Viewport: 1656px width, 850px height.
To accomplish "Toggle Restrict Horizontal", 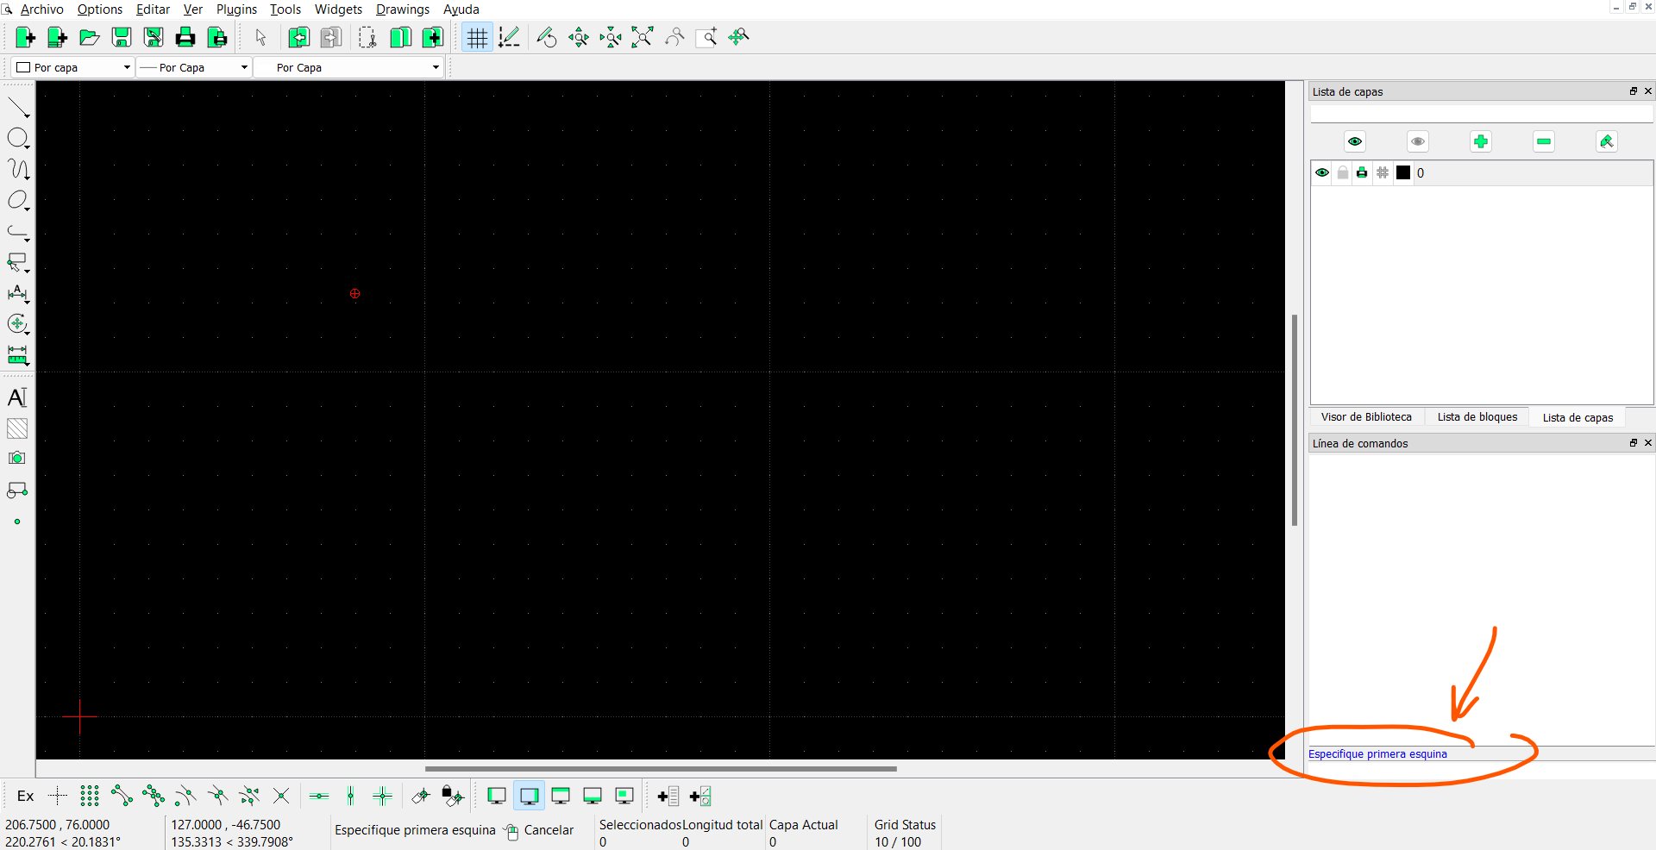I will click(319, 797).
